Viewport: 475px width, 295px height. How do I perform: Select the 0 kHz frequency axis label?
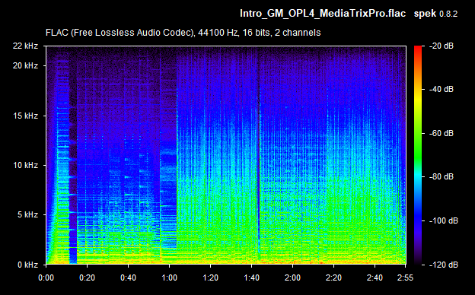click(27, 265)
